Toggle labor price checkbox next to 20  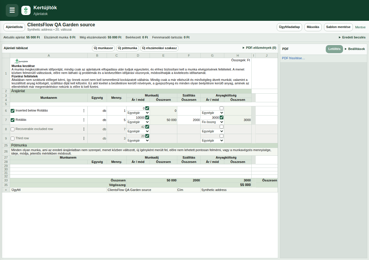[x=147, y=136]
